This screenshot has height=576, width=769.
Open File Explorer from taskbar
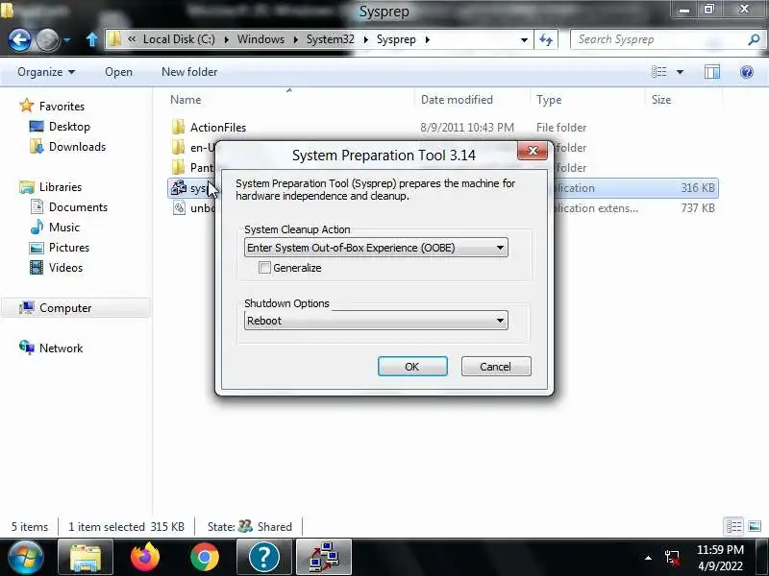pos(86,557)
